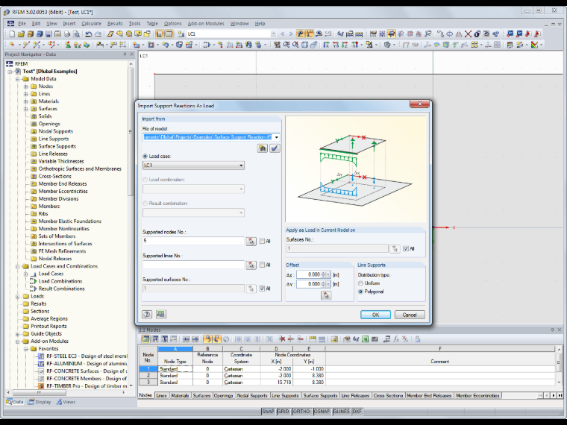Click the Supported nodes No. input field
The image size is (567, 425).
(193, 241)
